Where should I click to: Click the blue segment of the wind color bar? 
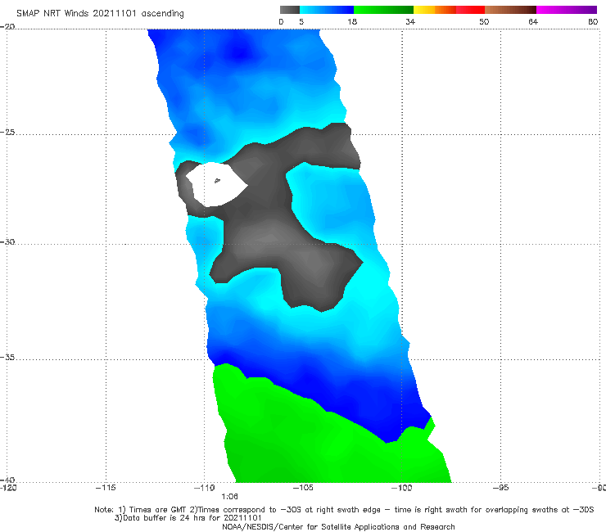[327, 10]
